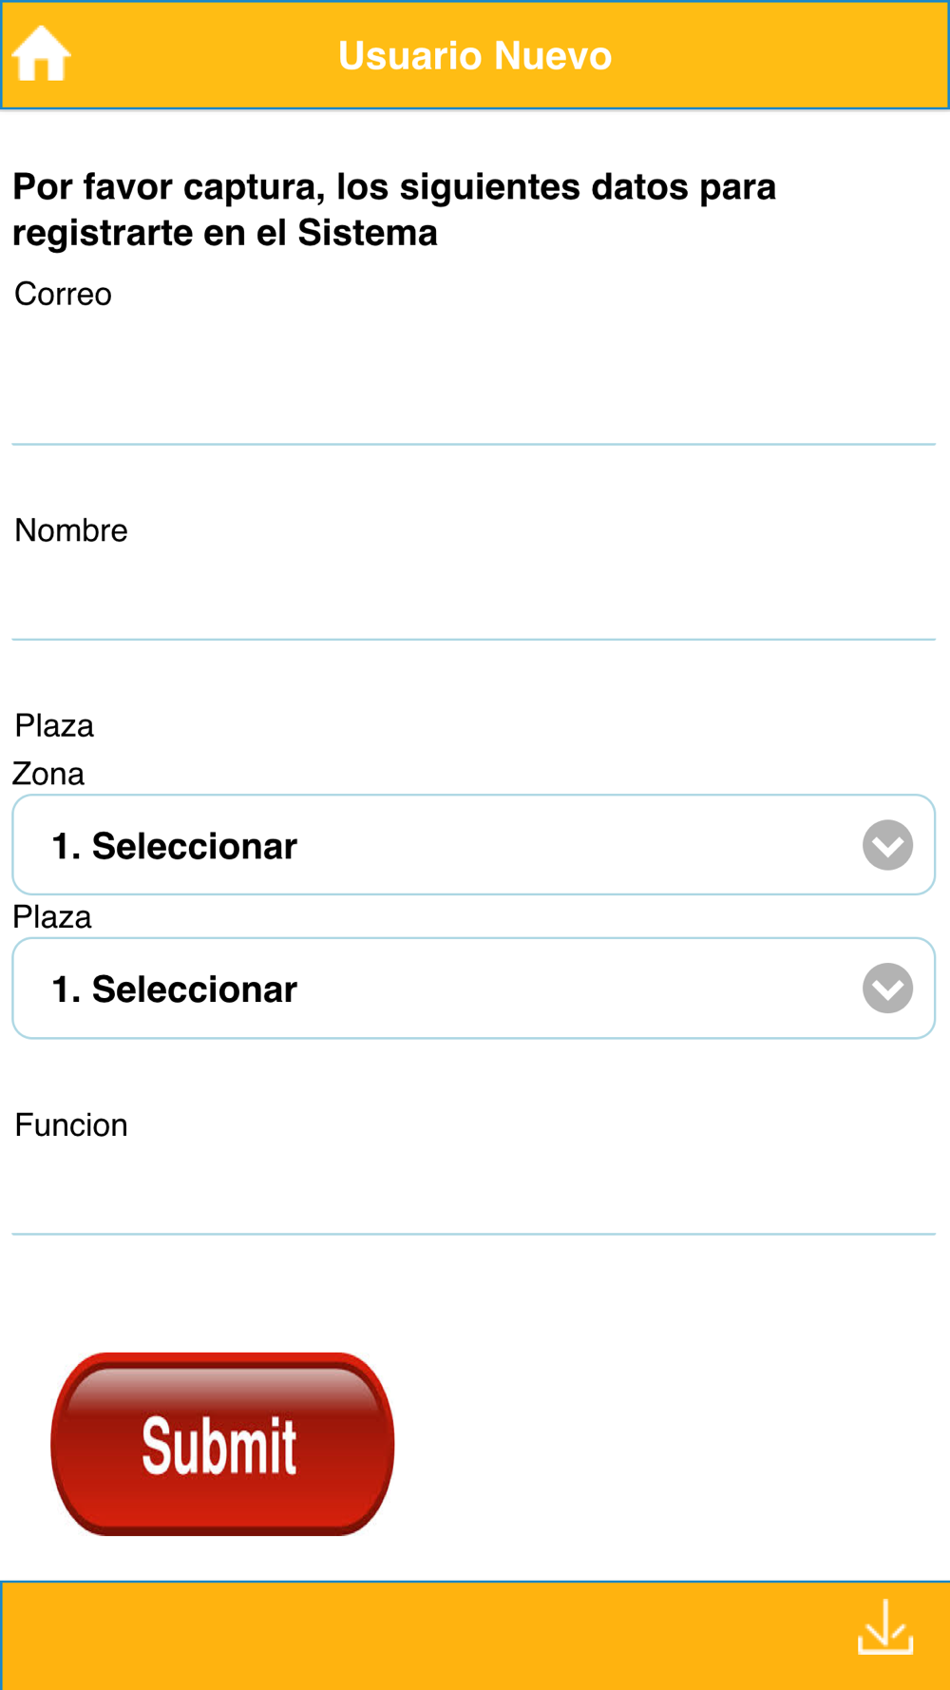Click the Correo field label

tap(63, 295)
